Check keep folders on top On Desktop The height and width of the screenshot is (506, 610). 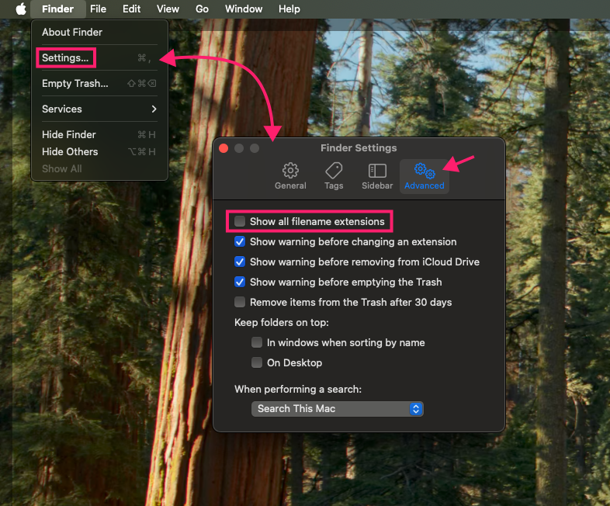click(257, 363)
